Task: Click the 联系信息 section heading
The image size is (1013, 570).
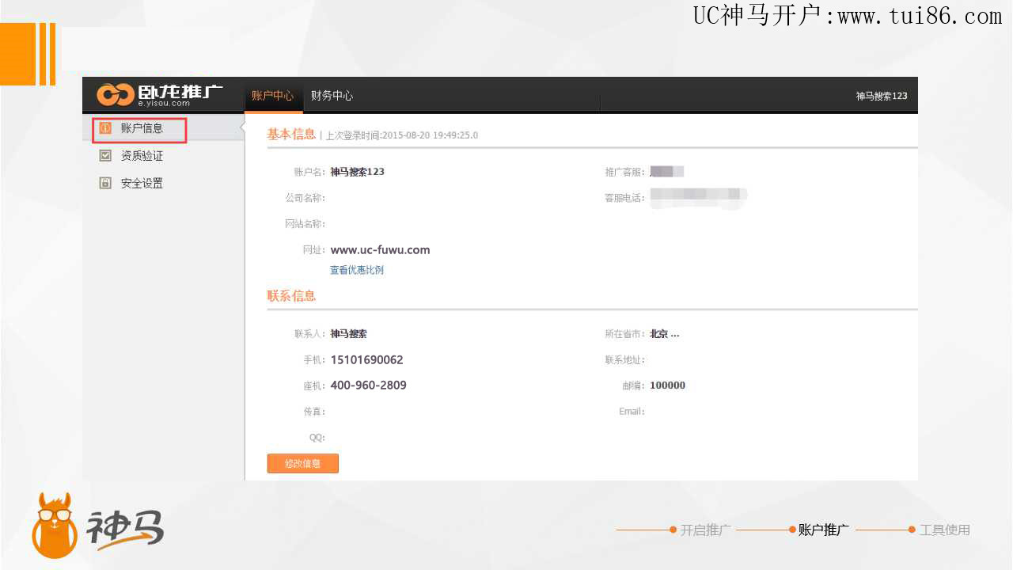Action: 291,295
